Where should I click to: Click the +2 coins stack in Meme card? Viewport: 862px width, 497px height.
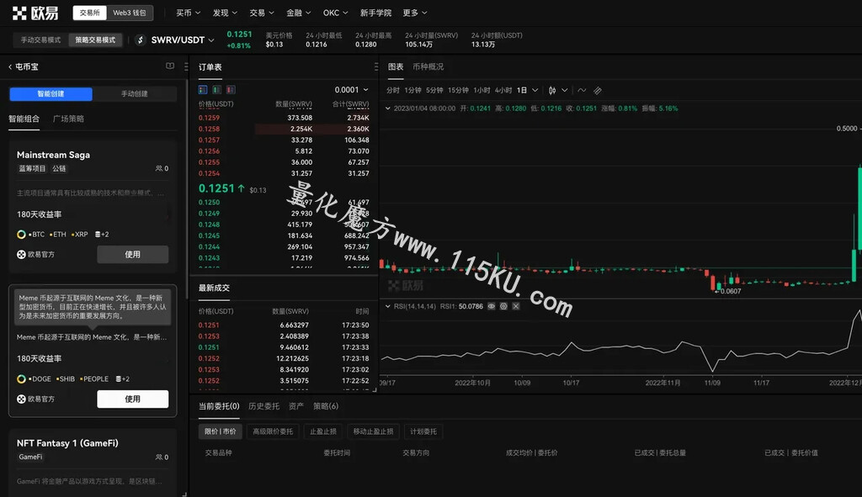pyautogui.click(x=123, y=379)
